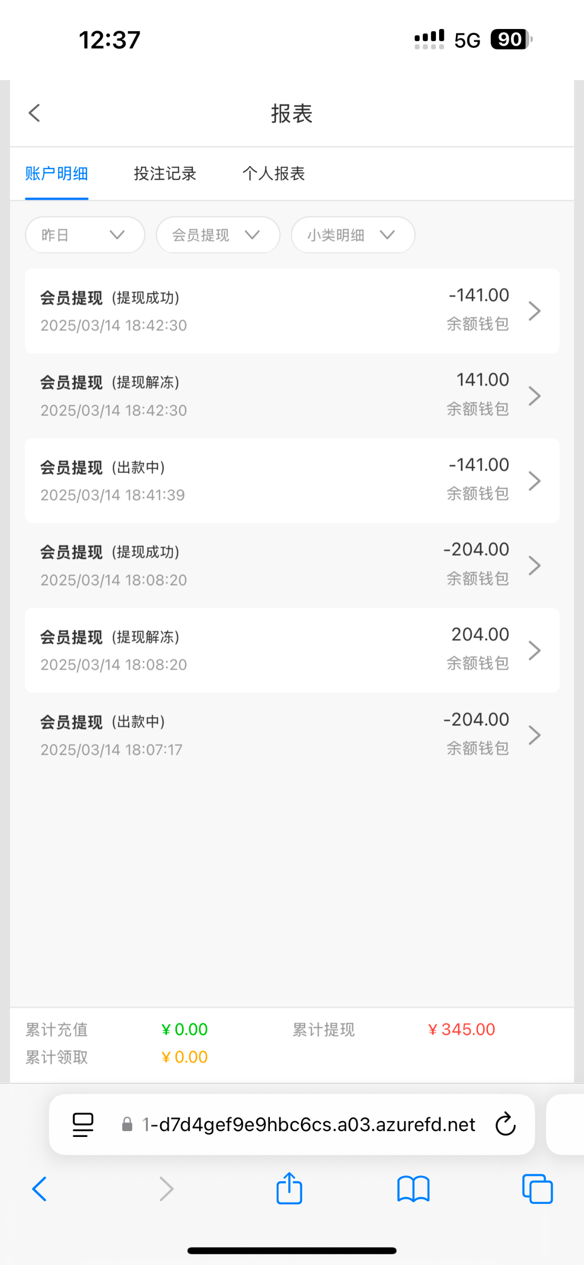Tap the azurefd.net address bar

click(x=308, y=1124)
